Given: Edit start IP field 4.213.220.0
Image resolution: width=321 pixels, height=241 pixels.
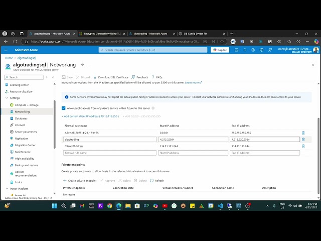Looking at the screenshot, I should [x=193, y=140].
